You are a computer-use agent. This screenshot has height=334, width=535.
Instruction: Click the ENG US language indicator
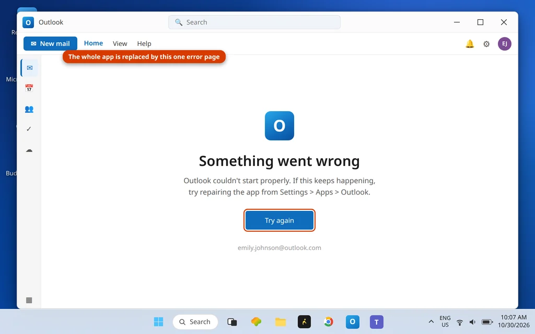pos(445,321)
